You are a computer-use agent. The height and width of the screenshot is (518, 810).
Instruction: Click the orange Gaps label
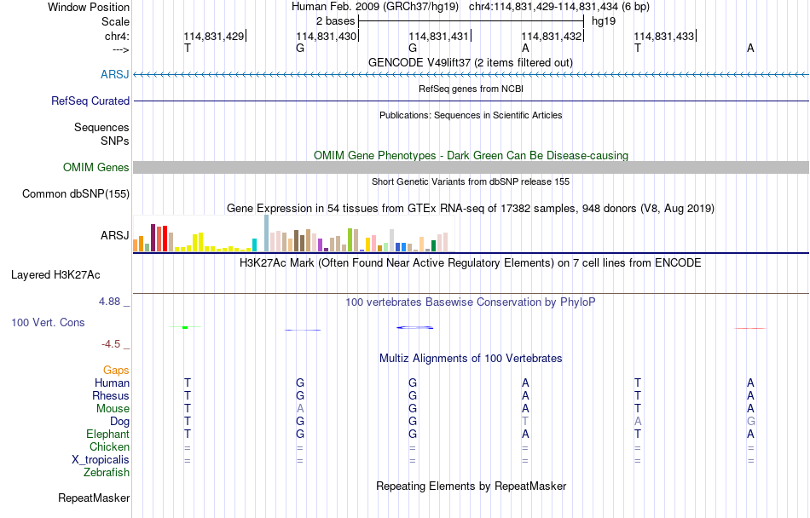(x=116, y=371)
